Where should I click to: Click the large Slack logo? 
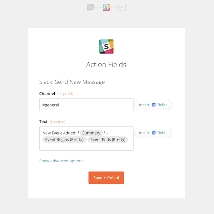(106, 46)
